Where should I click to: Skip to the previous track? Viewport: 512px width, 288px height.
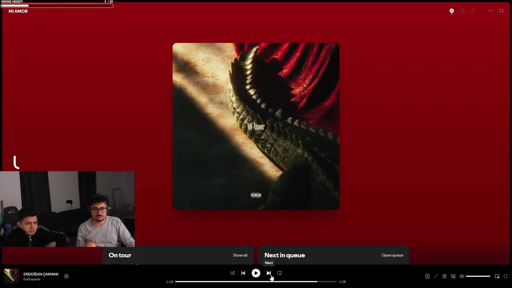(x=243, y=273)
